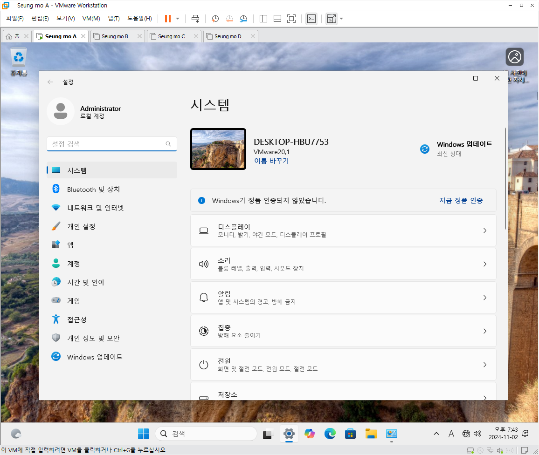Switch to the Seung mo D tab
The image size is (539, 455).
[228, 36]
